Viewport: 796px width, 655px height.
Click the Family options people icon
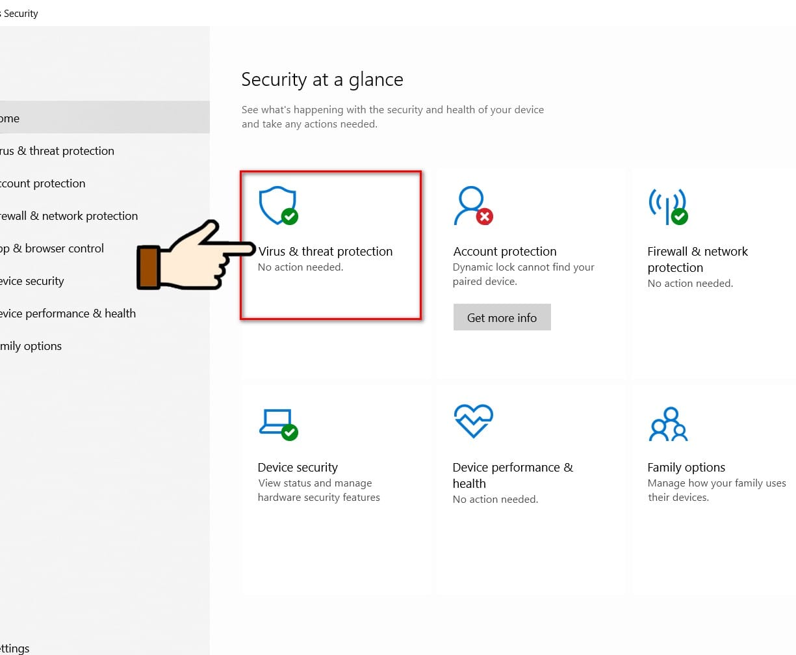668,424
